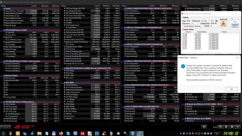
Task: Select the Physical Memory Used row
Action: click(30, 18)
